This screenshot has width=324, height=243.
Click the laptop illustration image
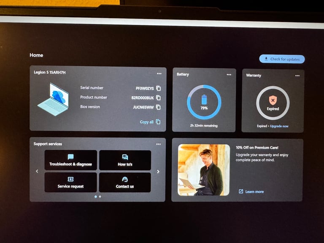[x=53, y=99]
